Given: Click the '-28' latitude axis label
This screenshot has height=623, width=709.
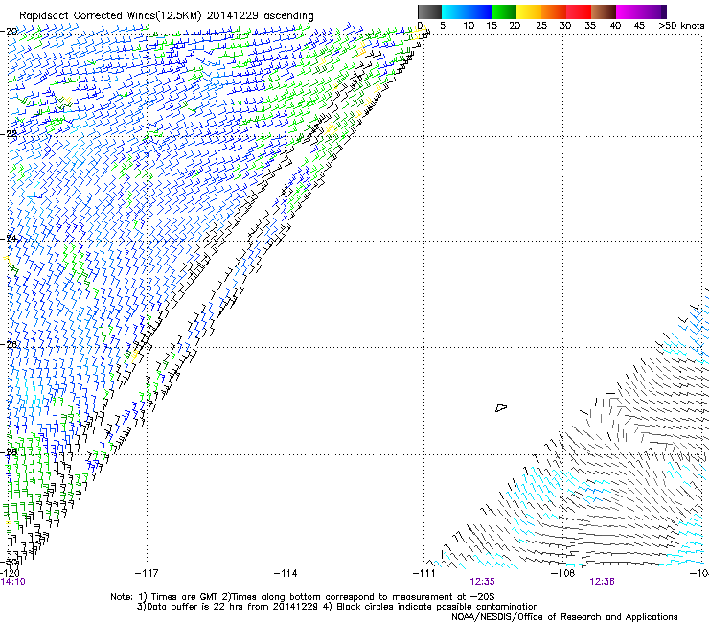Looking at the screenshot, I should [x=9, y=451].
